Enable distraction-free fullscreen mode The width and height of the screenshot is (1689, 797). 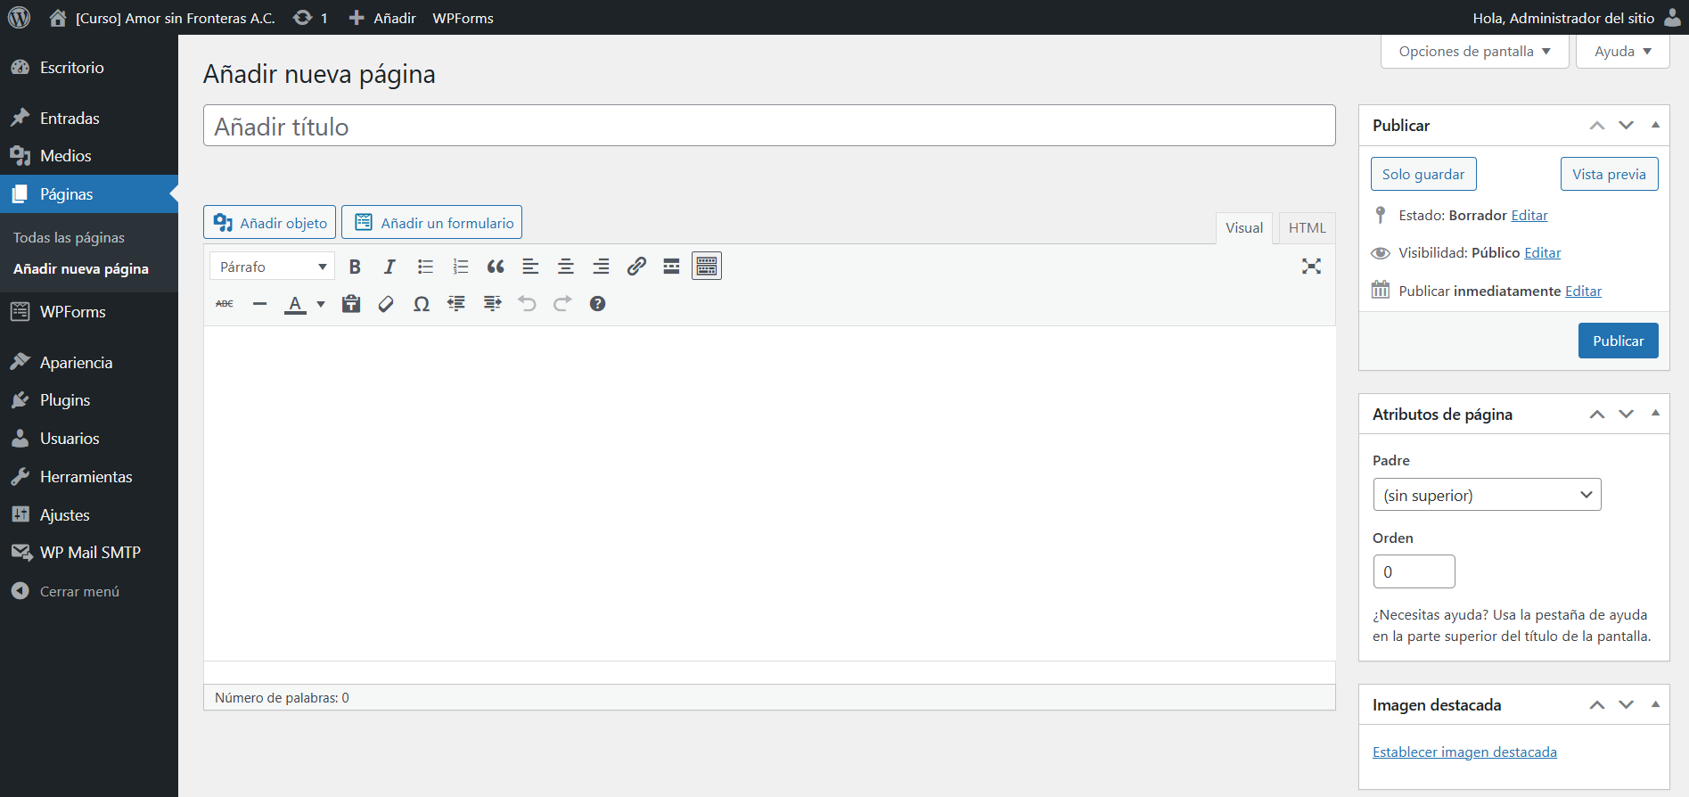pos(1311,267)
